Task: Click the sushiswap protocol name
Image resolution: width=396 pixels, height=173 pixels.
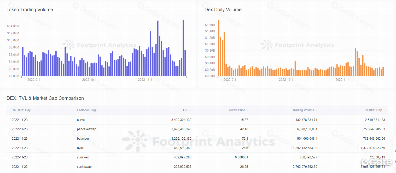Action: click(84, 167)
